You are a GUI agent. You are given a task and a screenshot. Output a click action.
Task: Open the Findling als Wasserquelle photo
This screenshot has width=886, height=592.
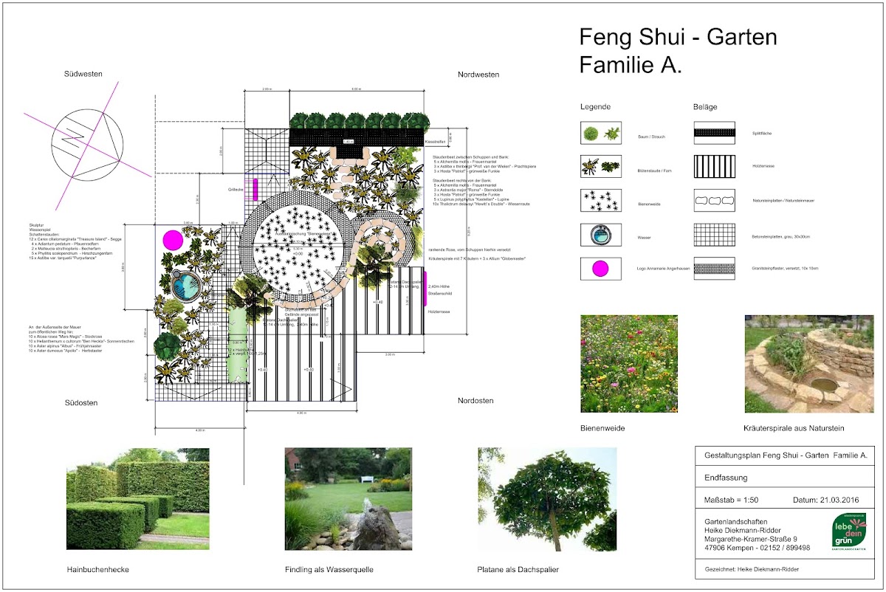click(x=348, y=499)
